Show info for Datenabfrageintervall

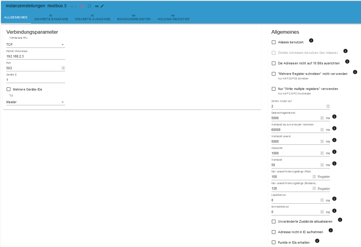click(x=334, y=116)
